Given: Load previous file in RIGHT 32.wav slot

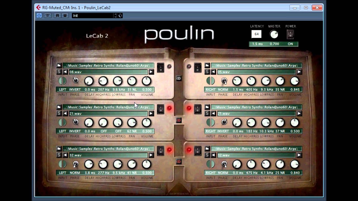Looking at the screenshot, I should 213,155.
